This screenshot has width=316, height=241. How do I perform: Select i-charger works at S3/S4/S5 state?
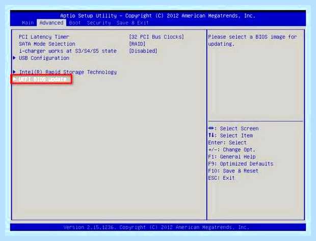68,51
